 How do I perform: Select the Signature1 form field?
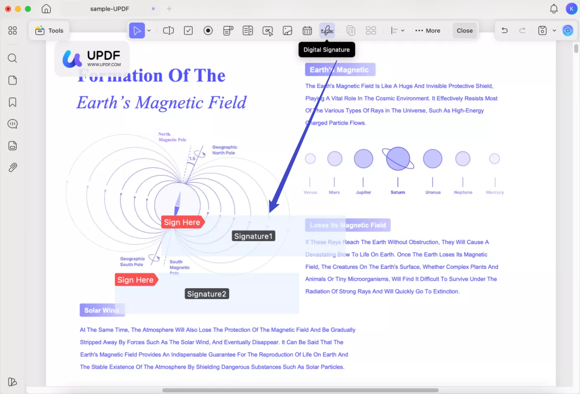tap(254, 236)
